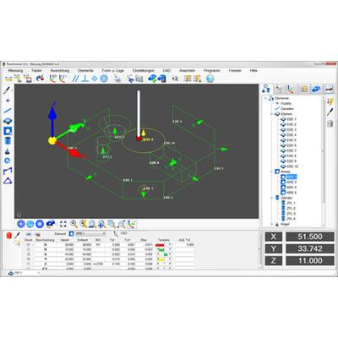Toggle the Z row print checkbox
This screenshot has width=338, height=338.
pos(28,264)
